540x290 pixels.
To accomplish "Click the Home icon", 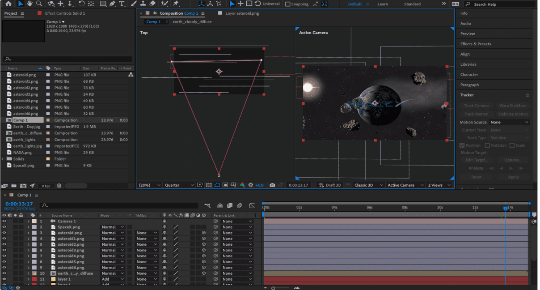I will [8, 4].
